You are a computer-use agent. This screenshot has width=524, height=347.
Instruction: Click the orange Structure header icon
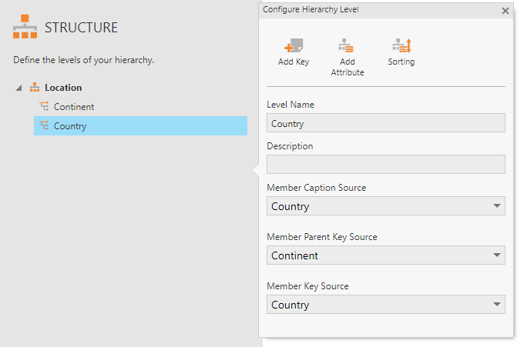25,28
